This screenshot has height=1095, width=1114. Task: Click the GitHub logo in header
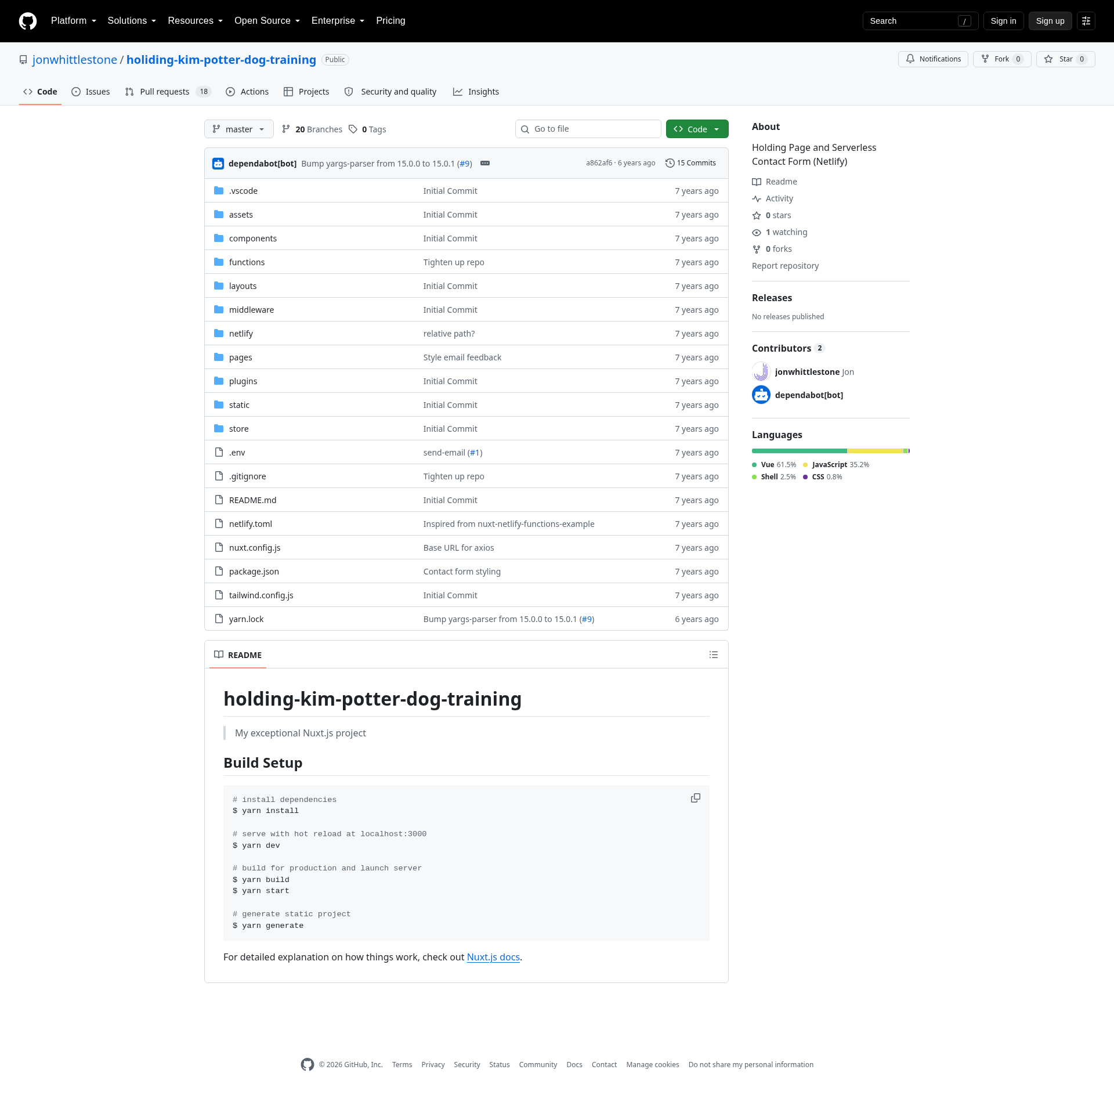(x=28, y=21)
